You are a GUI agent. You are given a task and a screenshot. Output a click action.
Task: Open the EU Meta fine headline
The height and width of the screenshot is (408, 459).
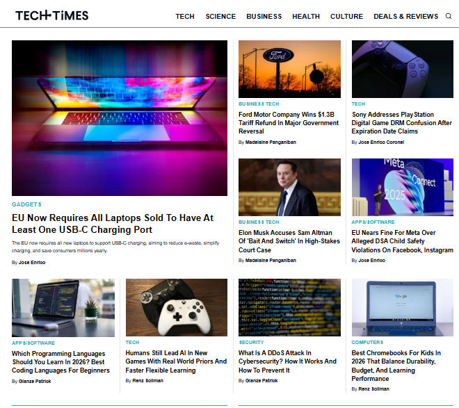point(402,241)
